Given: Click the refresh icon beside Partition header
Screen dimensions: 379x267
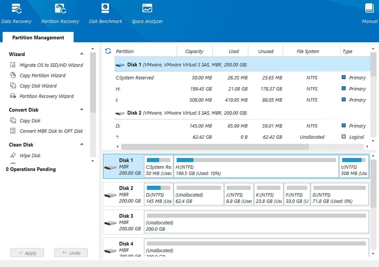Looking at the screenshot, I should 108,51.
